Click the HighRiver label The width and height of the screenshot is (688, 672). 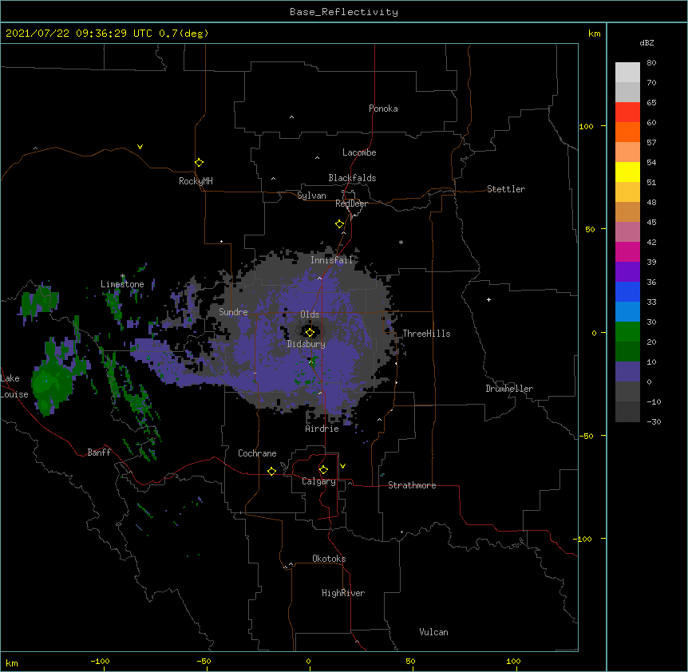[x=343, y=593]
